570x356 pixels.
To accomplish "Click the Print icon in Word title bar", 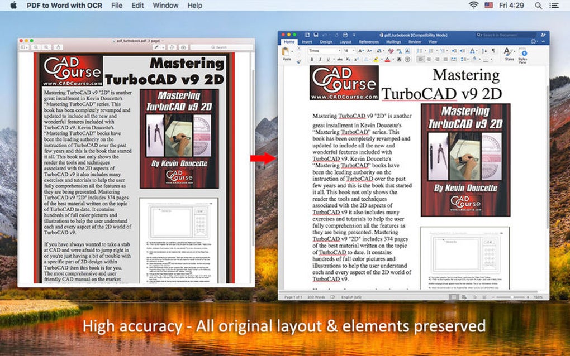I will click(345, 35).
